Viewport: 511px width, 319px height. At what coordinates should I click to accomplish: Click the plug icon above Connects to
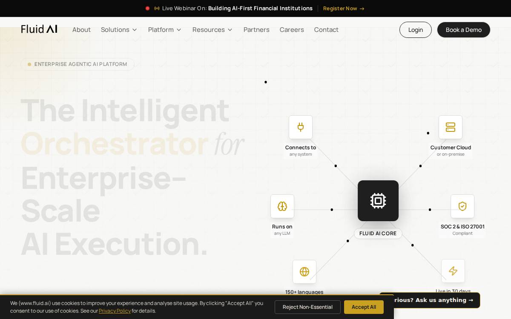pos(301,127)
